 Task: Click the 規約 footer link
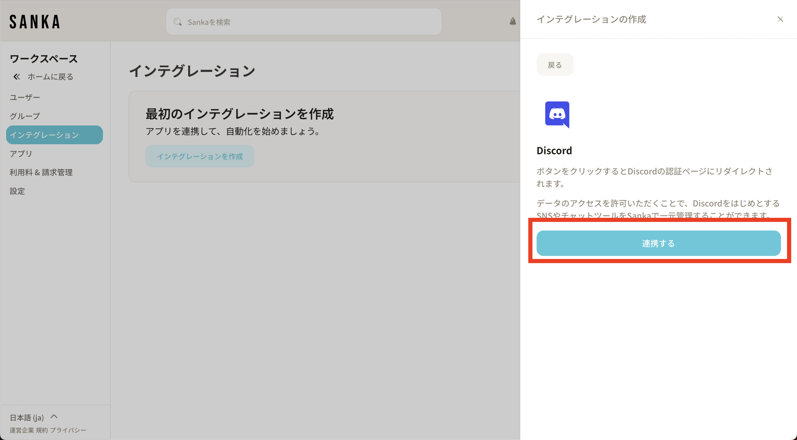click(42, 430)
